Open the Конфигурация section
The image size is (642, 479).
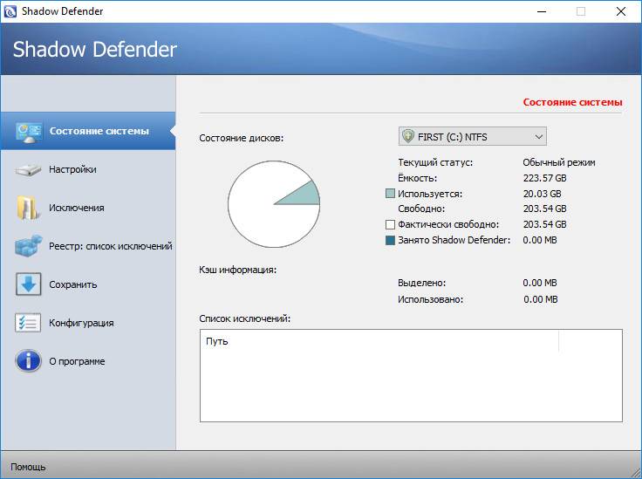(88, 323)
